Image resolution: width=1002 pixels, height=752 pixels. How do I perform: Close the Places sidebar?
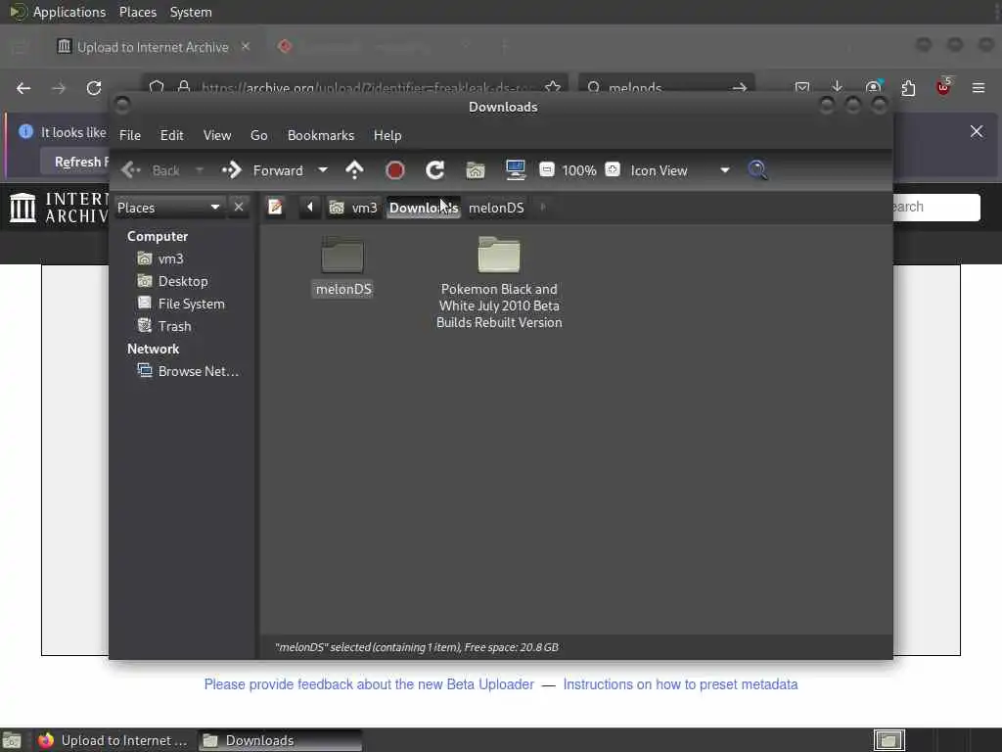tap(239, 208)
